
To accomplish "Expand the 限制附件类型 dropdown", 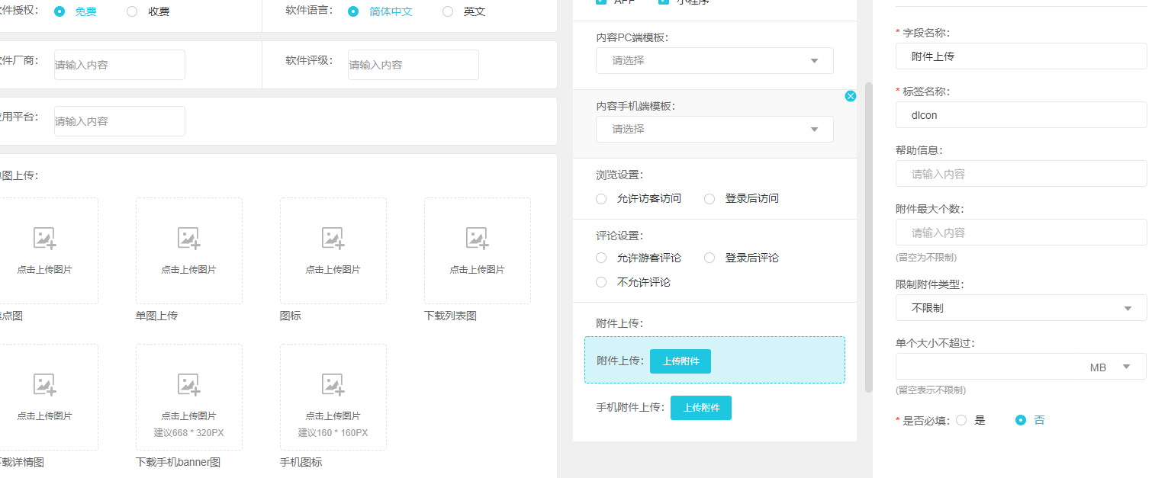I will [x=1021, y=308].
